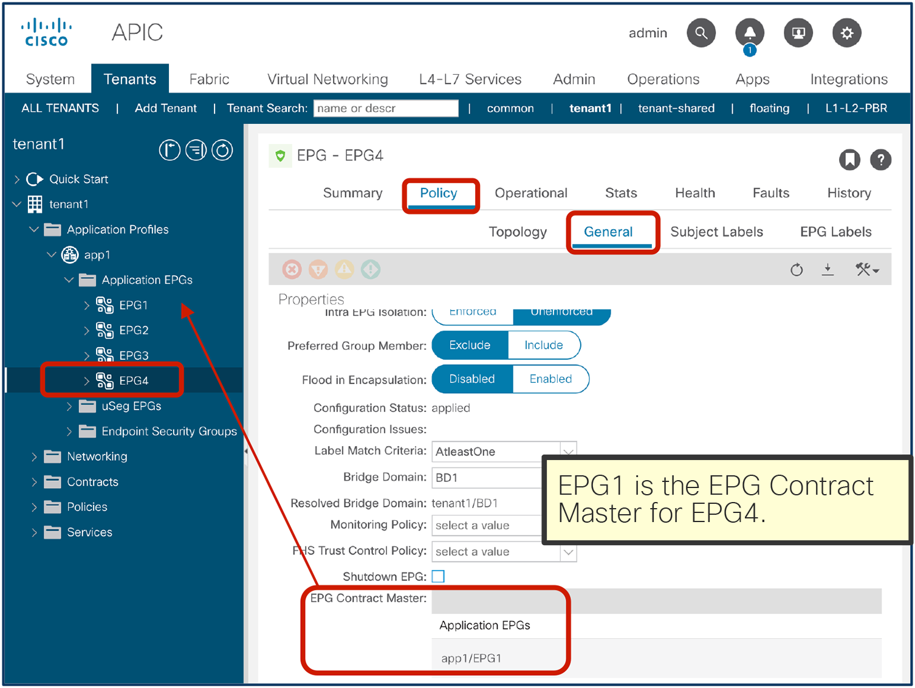Viewport: 915px width, 688px height.
Task: Open the Virtual Networking main tab
Action: pos(327,79)
